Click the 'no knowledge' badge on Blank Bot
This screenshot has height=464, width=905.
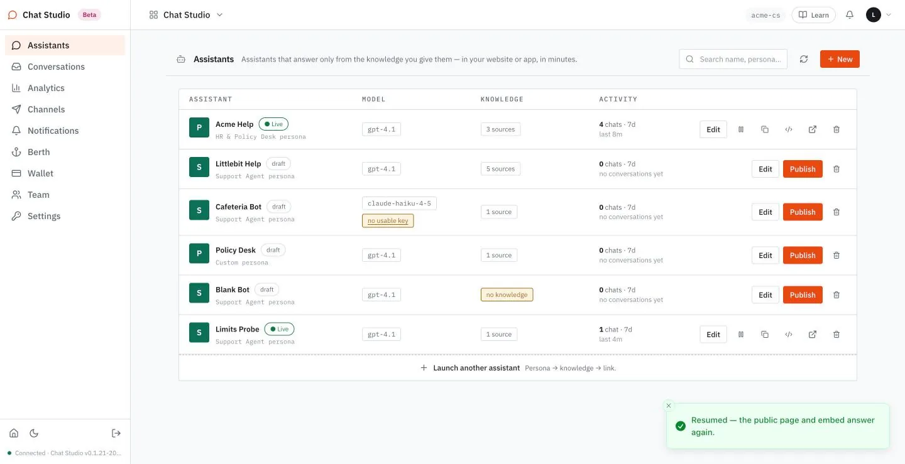507,295
